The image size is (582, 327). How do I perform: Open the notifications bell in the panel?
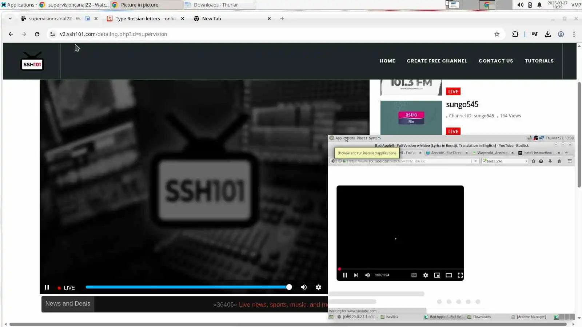(x=539, y=5)
